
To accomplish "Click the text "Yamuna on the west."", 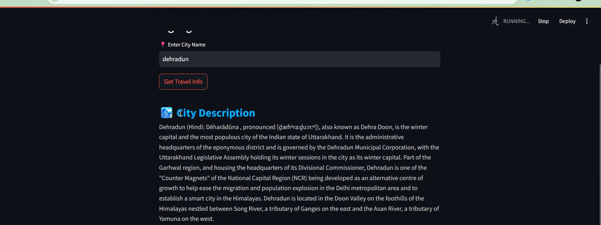I will [186, 219].
